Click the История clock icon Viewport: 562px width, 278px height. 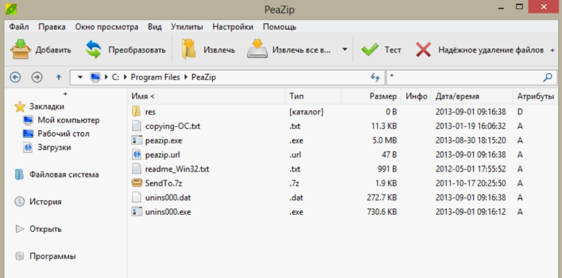19,202
